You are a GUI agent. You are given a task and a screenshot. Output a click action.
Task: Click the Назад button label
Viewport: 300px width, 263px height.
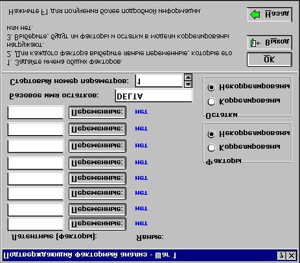pos(277,14)
